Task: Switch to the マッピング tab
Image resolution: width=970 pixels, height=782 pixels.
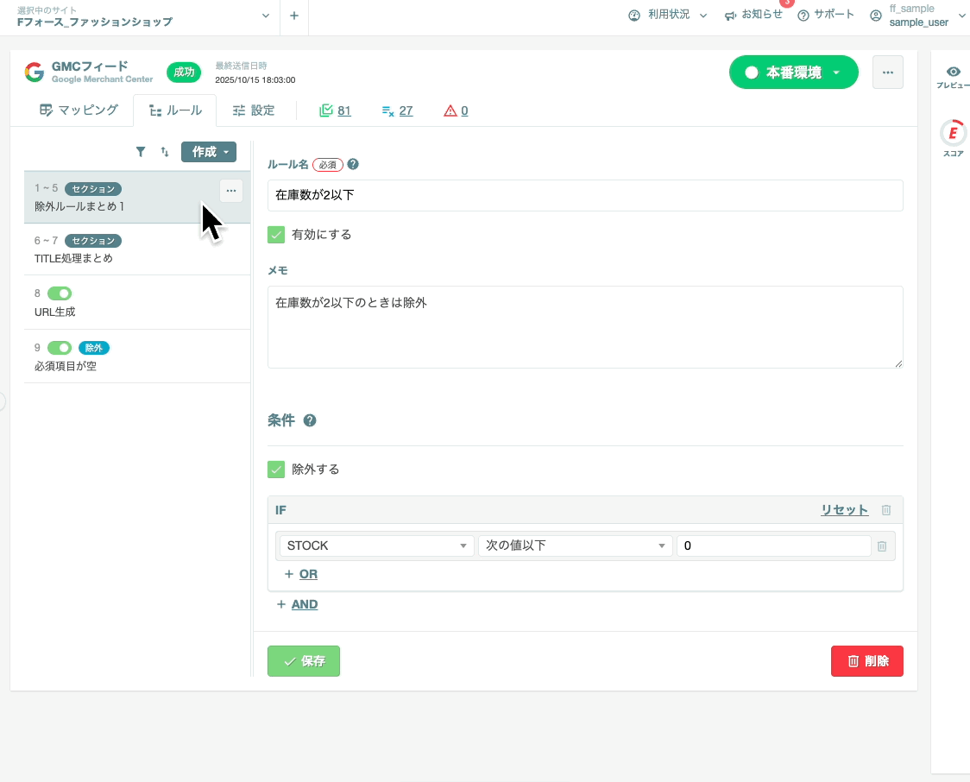Action: [79, 110]
